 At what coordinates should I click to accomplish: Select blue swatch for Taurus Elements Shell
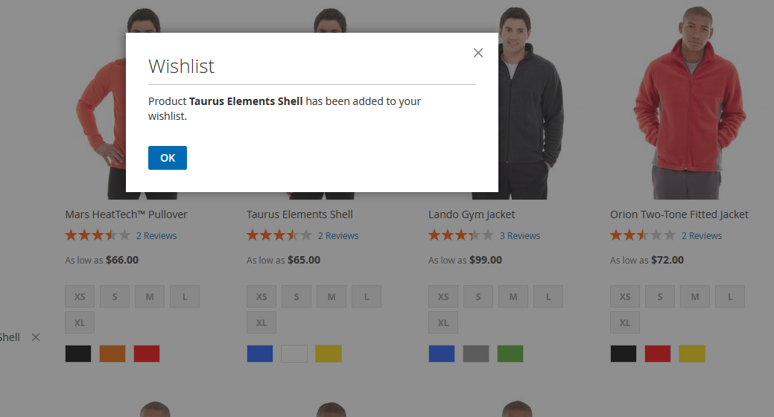[x=260, y=354]
